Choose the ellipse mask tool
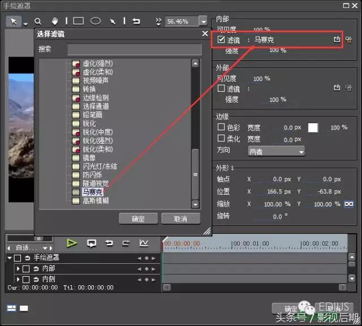The image size is (362, 326). 96,21
